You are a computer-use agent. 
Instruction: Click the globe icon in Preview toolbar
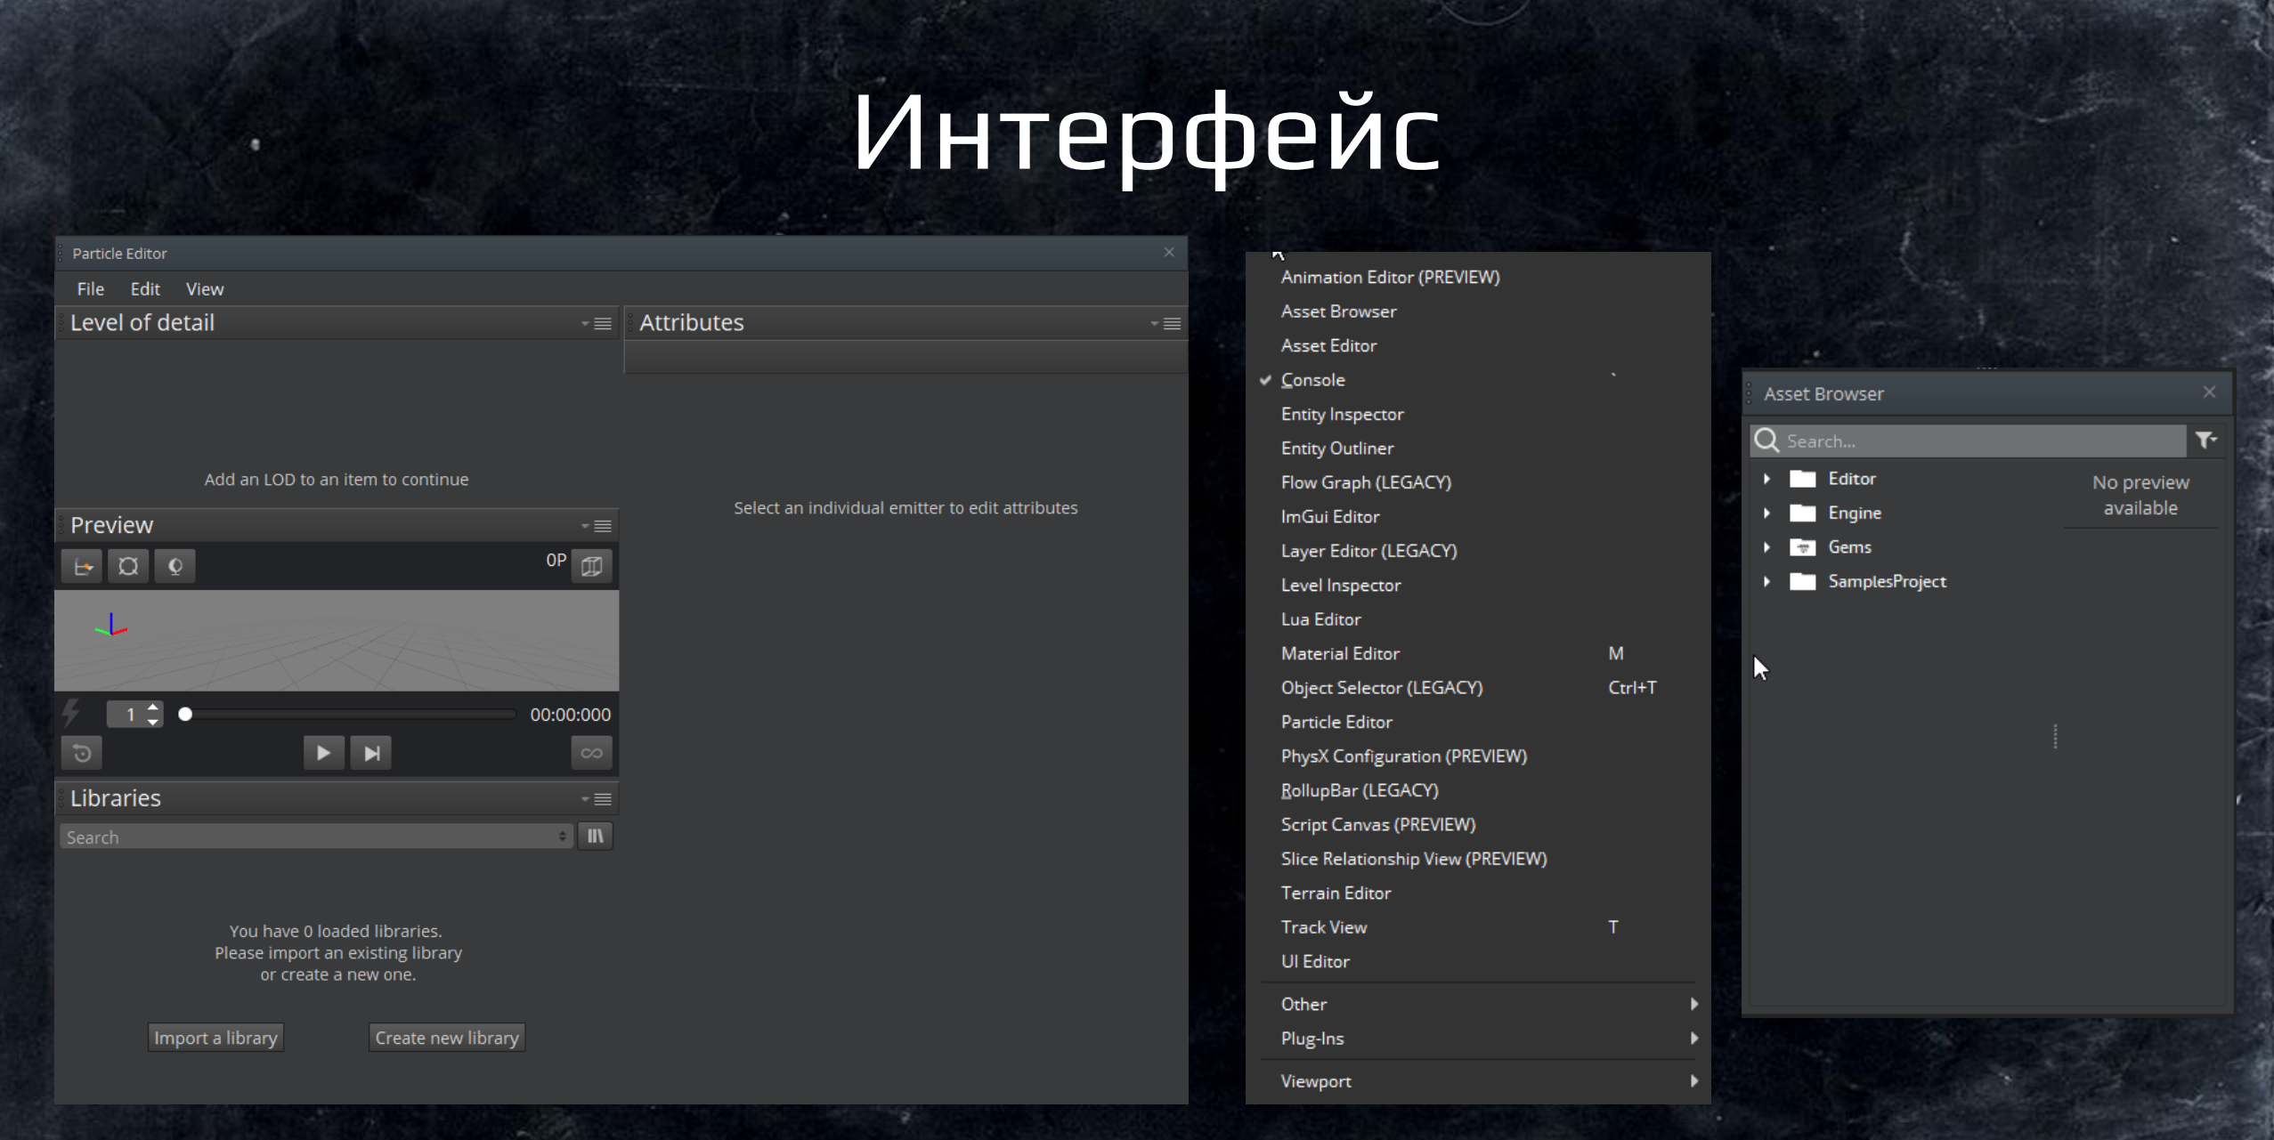tap(175, 566)
